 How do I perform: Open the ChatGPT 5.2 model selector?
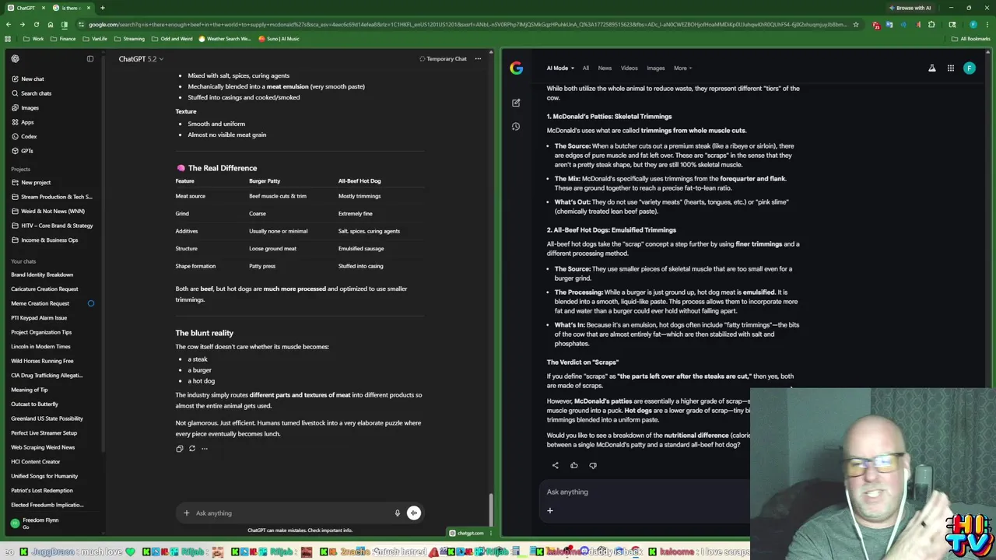tap(141, 58)
